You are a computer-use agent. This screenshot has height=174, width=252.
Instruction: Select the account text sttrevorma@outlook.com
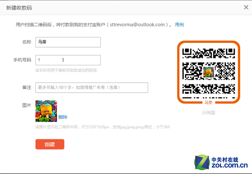point(137,24)
